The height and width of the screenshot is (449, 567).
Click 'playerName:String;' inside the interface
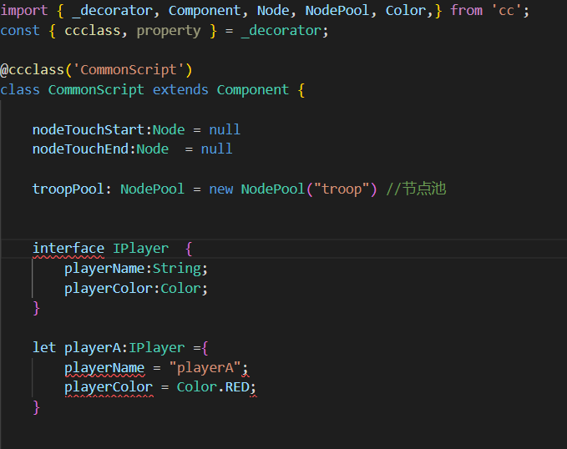pos(136,269)
